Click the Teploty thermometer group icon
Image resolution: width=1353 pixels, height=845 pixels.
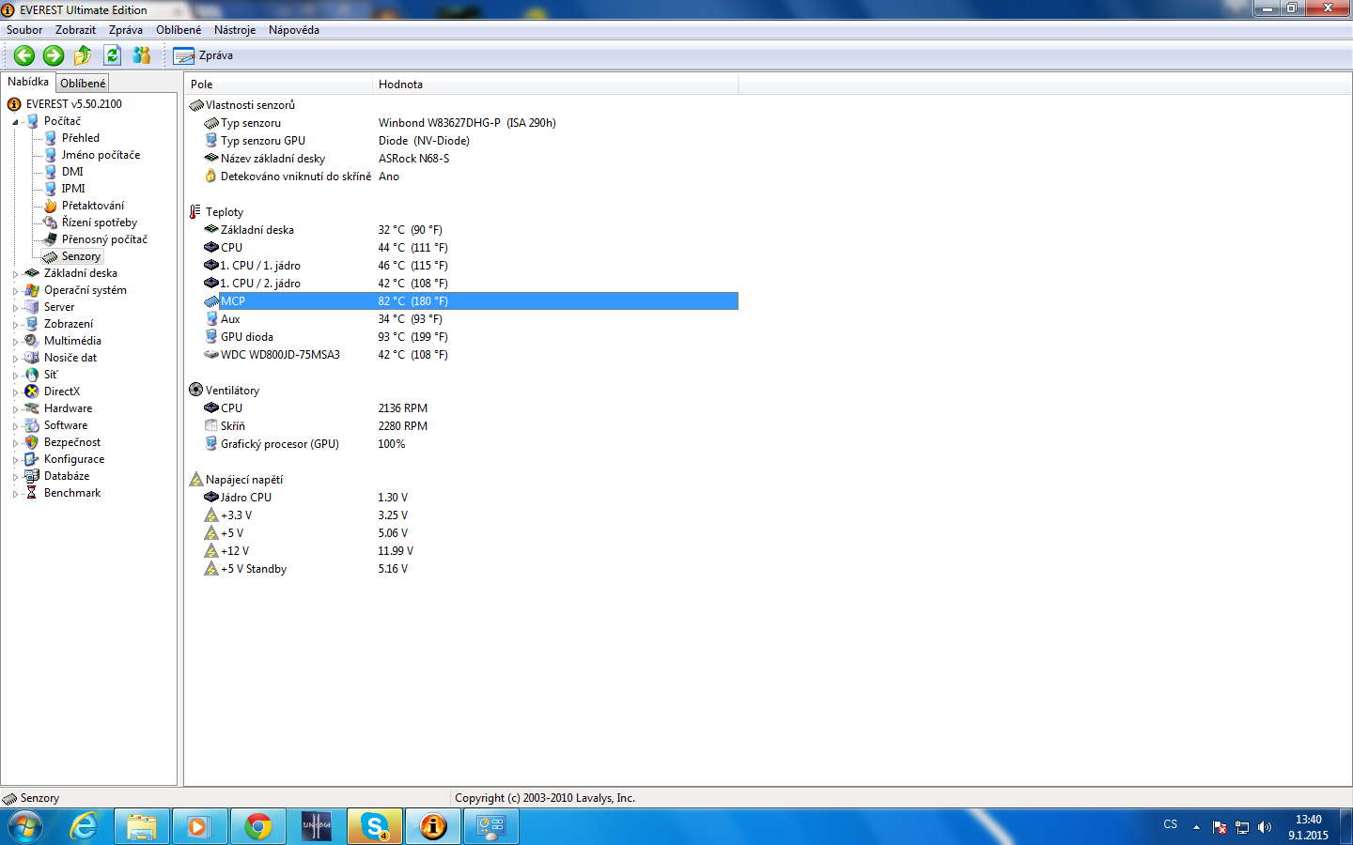click(x=195, y=212)
